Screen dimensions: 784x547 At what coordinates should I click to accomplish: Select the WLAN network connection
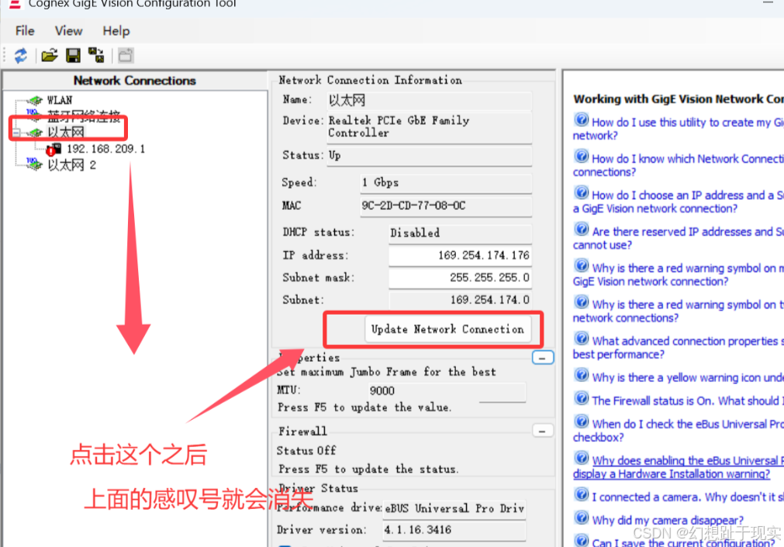click(60, 101)
